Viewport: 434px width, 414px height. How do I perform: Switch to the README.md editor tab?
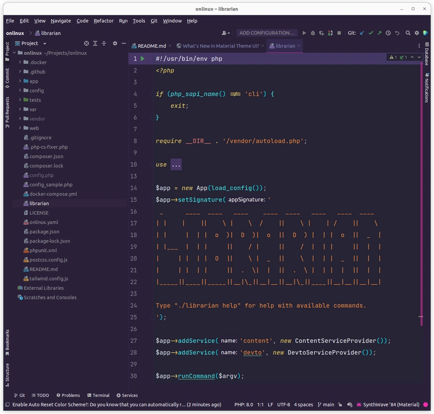point(152,46)
